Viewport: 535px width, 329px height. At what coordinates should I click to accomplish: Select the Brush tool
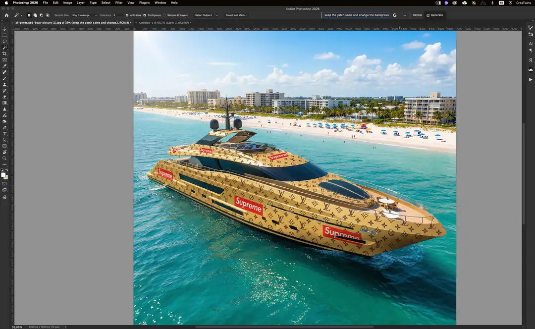(x=4, y=78)
